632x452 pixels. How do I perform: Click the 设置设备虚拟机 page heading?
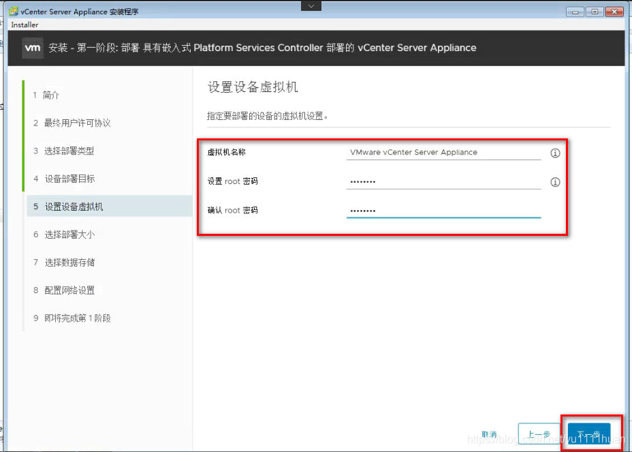[253, 87]
